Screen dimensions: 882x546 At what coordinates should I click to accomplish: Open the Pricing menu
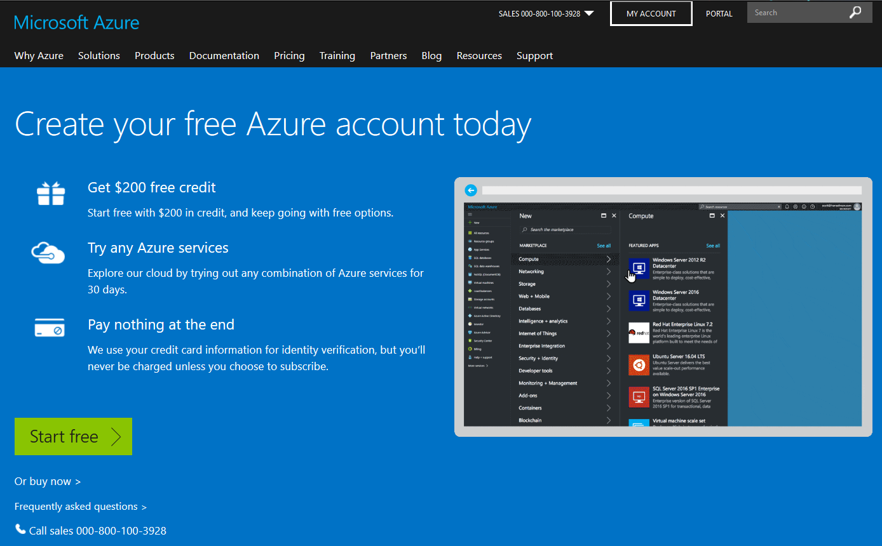coord(289,56)
